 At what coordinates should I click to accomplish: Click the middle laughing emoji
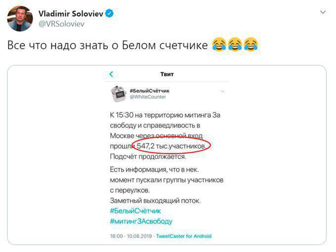[x=235, y=46]
